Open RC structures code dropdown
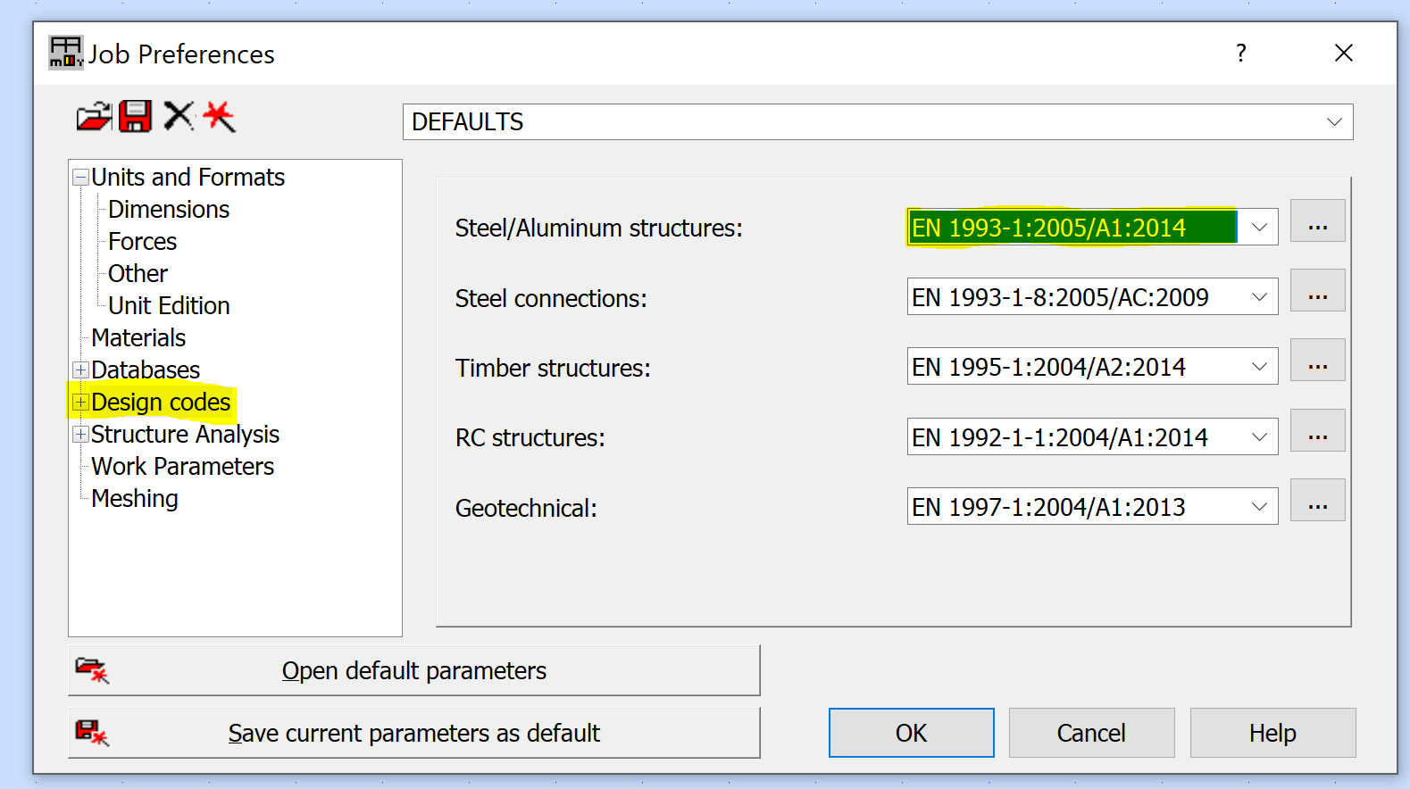Screen dimensions: 1410x789 coord(1259,437)
